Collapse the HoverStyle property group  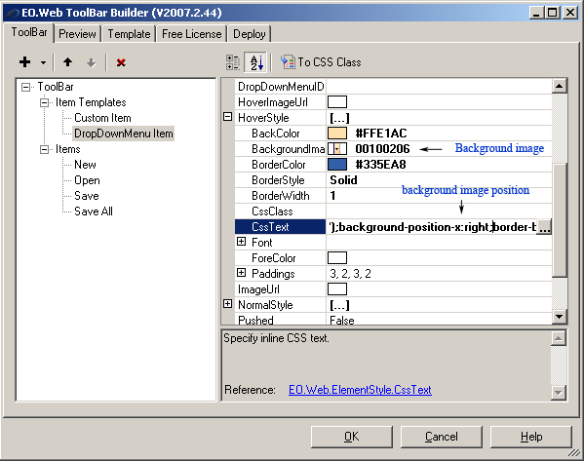[227, 117]
